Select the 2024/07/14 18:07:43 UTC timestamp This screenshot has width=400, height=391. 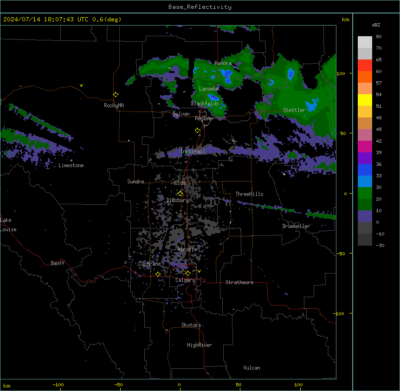[46, 20]
